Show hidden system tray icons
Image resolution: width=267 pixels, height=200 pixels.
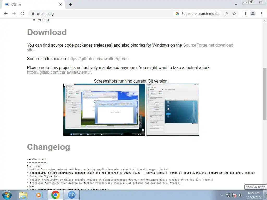222,195
